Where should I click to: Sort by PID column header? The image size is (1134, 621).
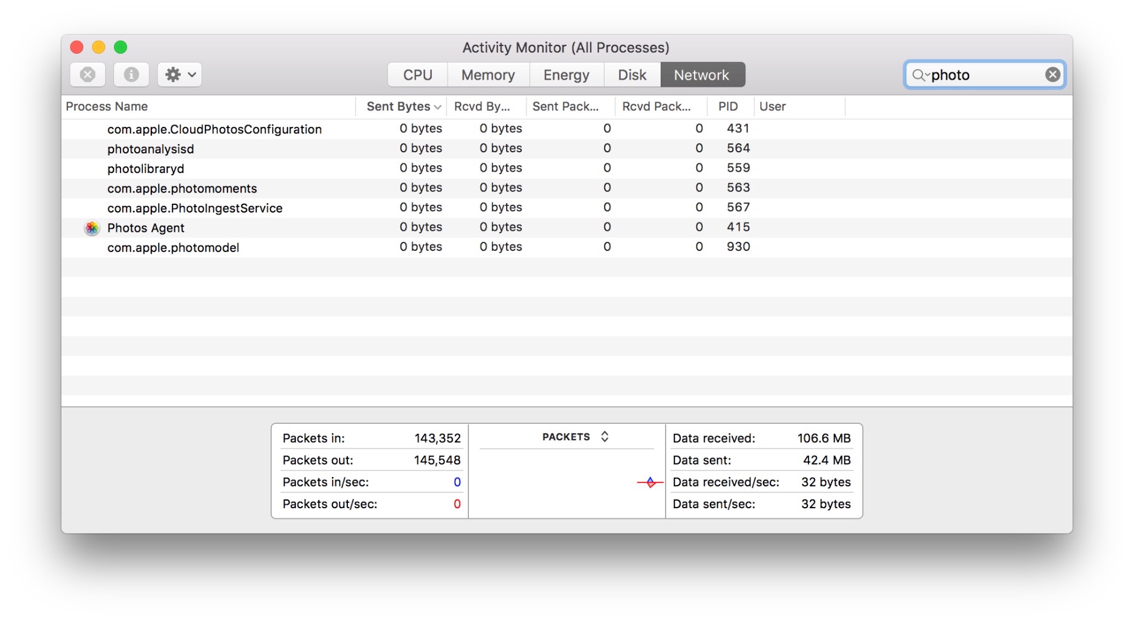pos(728,107)
